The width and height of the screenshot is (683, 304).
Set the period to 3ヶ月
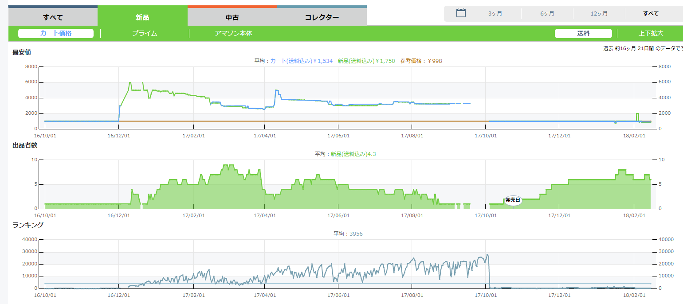coord(495,14)
